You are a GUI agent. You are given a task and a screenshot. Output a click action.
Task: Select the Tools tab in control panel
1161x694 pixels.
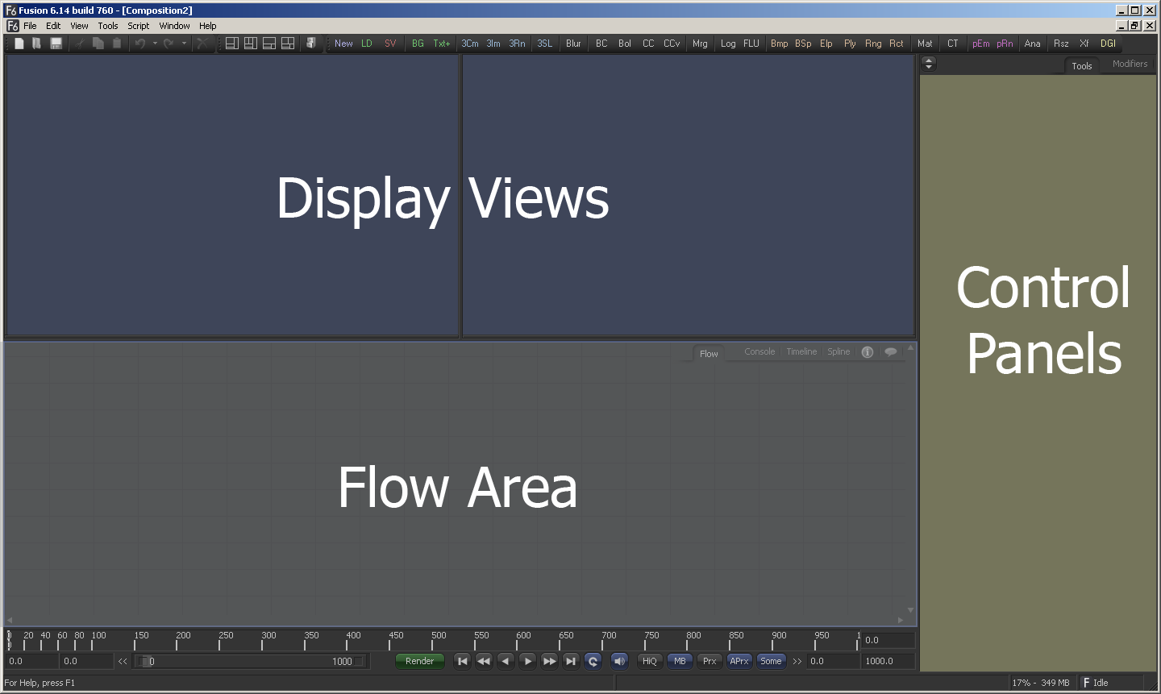point(1082,66)
